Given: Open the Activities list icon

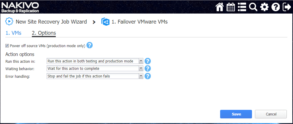Looking at the screenshot, I should point(242,7).
